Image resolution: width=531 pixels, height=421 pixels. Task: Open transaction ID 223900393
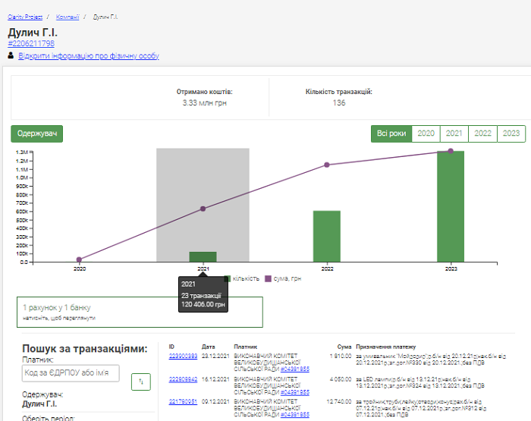pyautogui.click(x=183, y=356)
